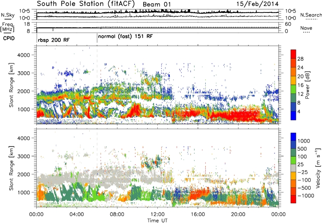Image resolution: width=322 pixels, height=223 pixels.
Task: Click the grey -25 to 25 velocity swatch
Action: (x=293, y=168)
